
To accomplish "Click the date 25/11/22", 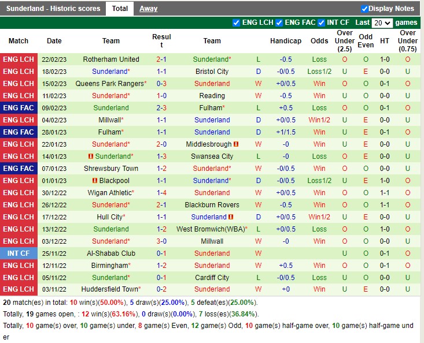I will [54, 253].
